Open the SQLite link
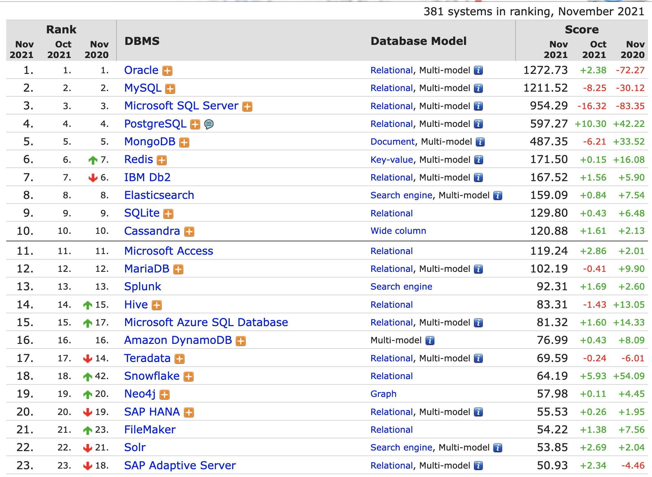This screenshot has height=477, width=652. (142, 213)
